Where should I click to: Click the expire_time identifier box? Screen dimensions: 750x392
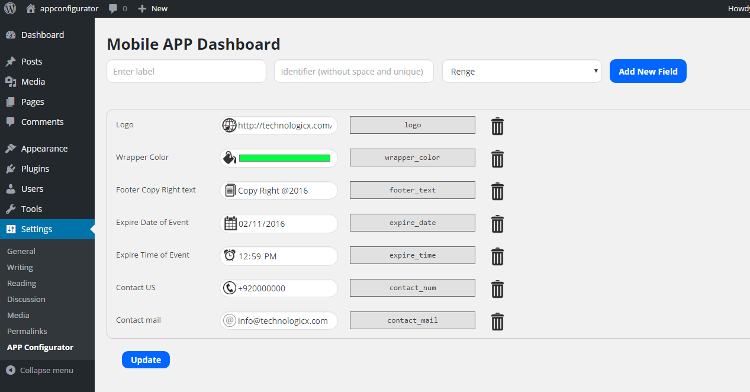click(x=413, y=255)
